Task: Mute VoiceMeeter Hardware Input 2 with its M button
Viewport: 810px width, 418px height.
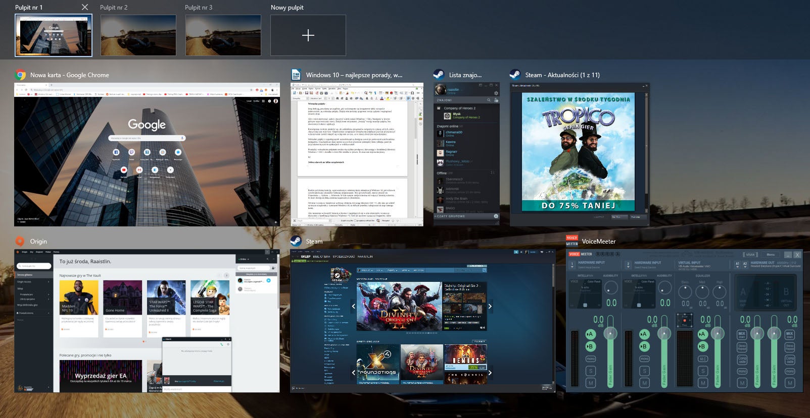Action: coord(644,383)
